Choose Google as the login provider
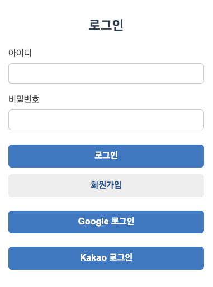 coord(106,222)
